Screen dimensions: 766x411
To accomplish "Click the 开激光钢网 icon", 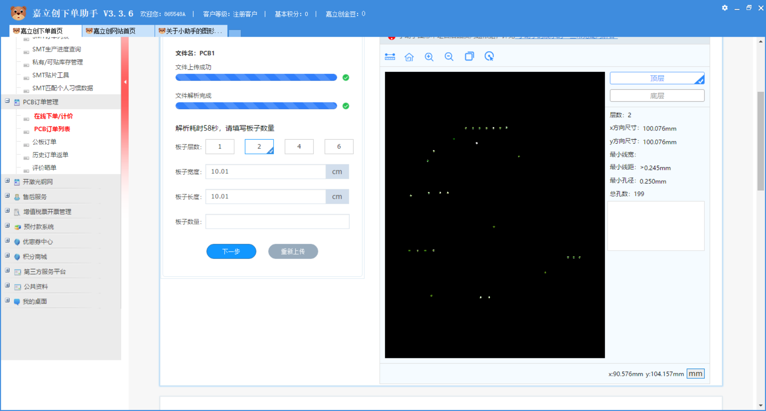I will tap(17, 182).
